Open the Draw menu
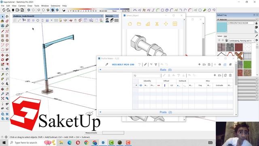The image size is (259, 146). (x=30, y=6)
